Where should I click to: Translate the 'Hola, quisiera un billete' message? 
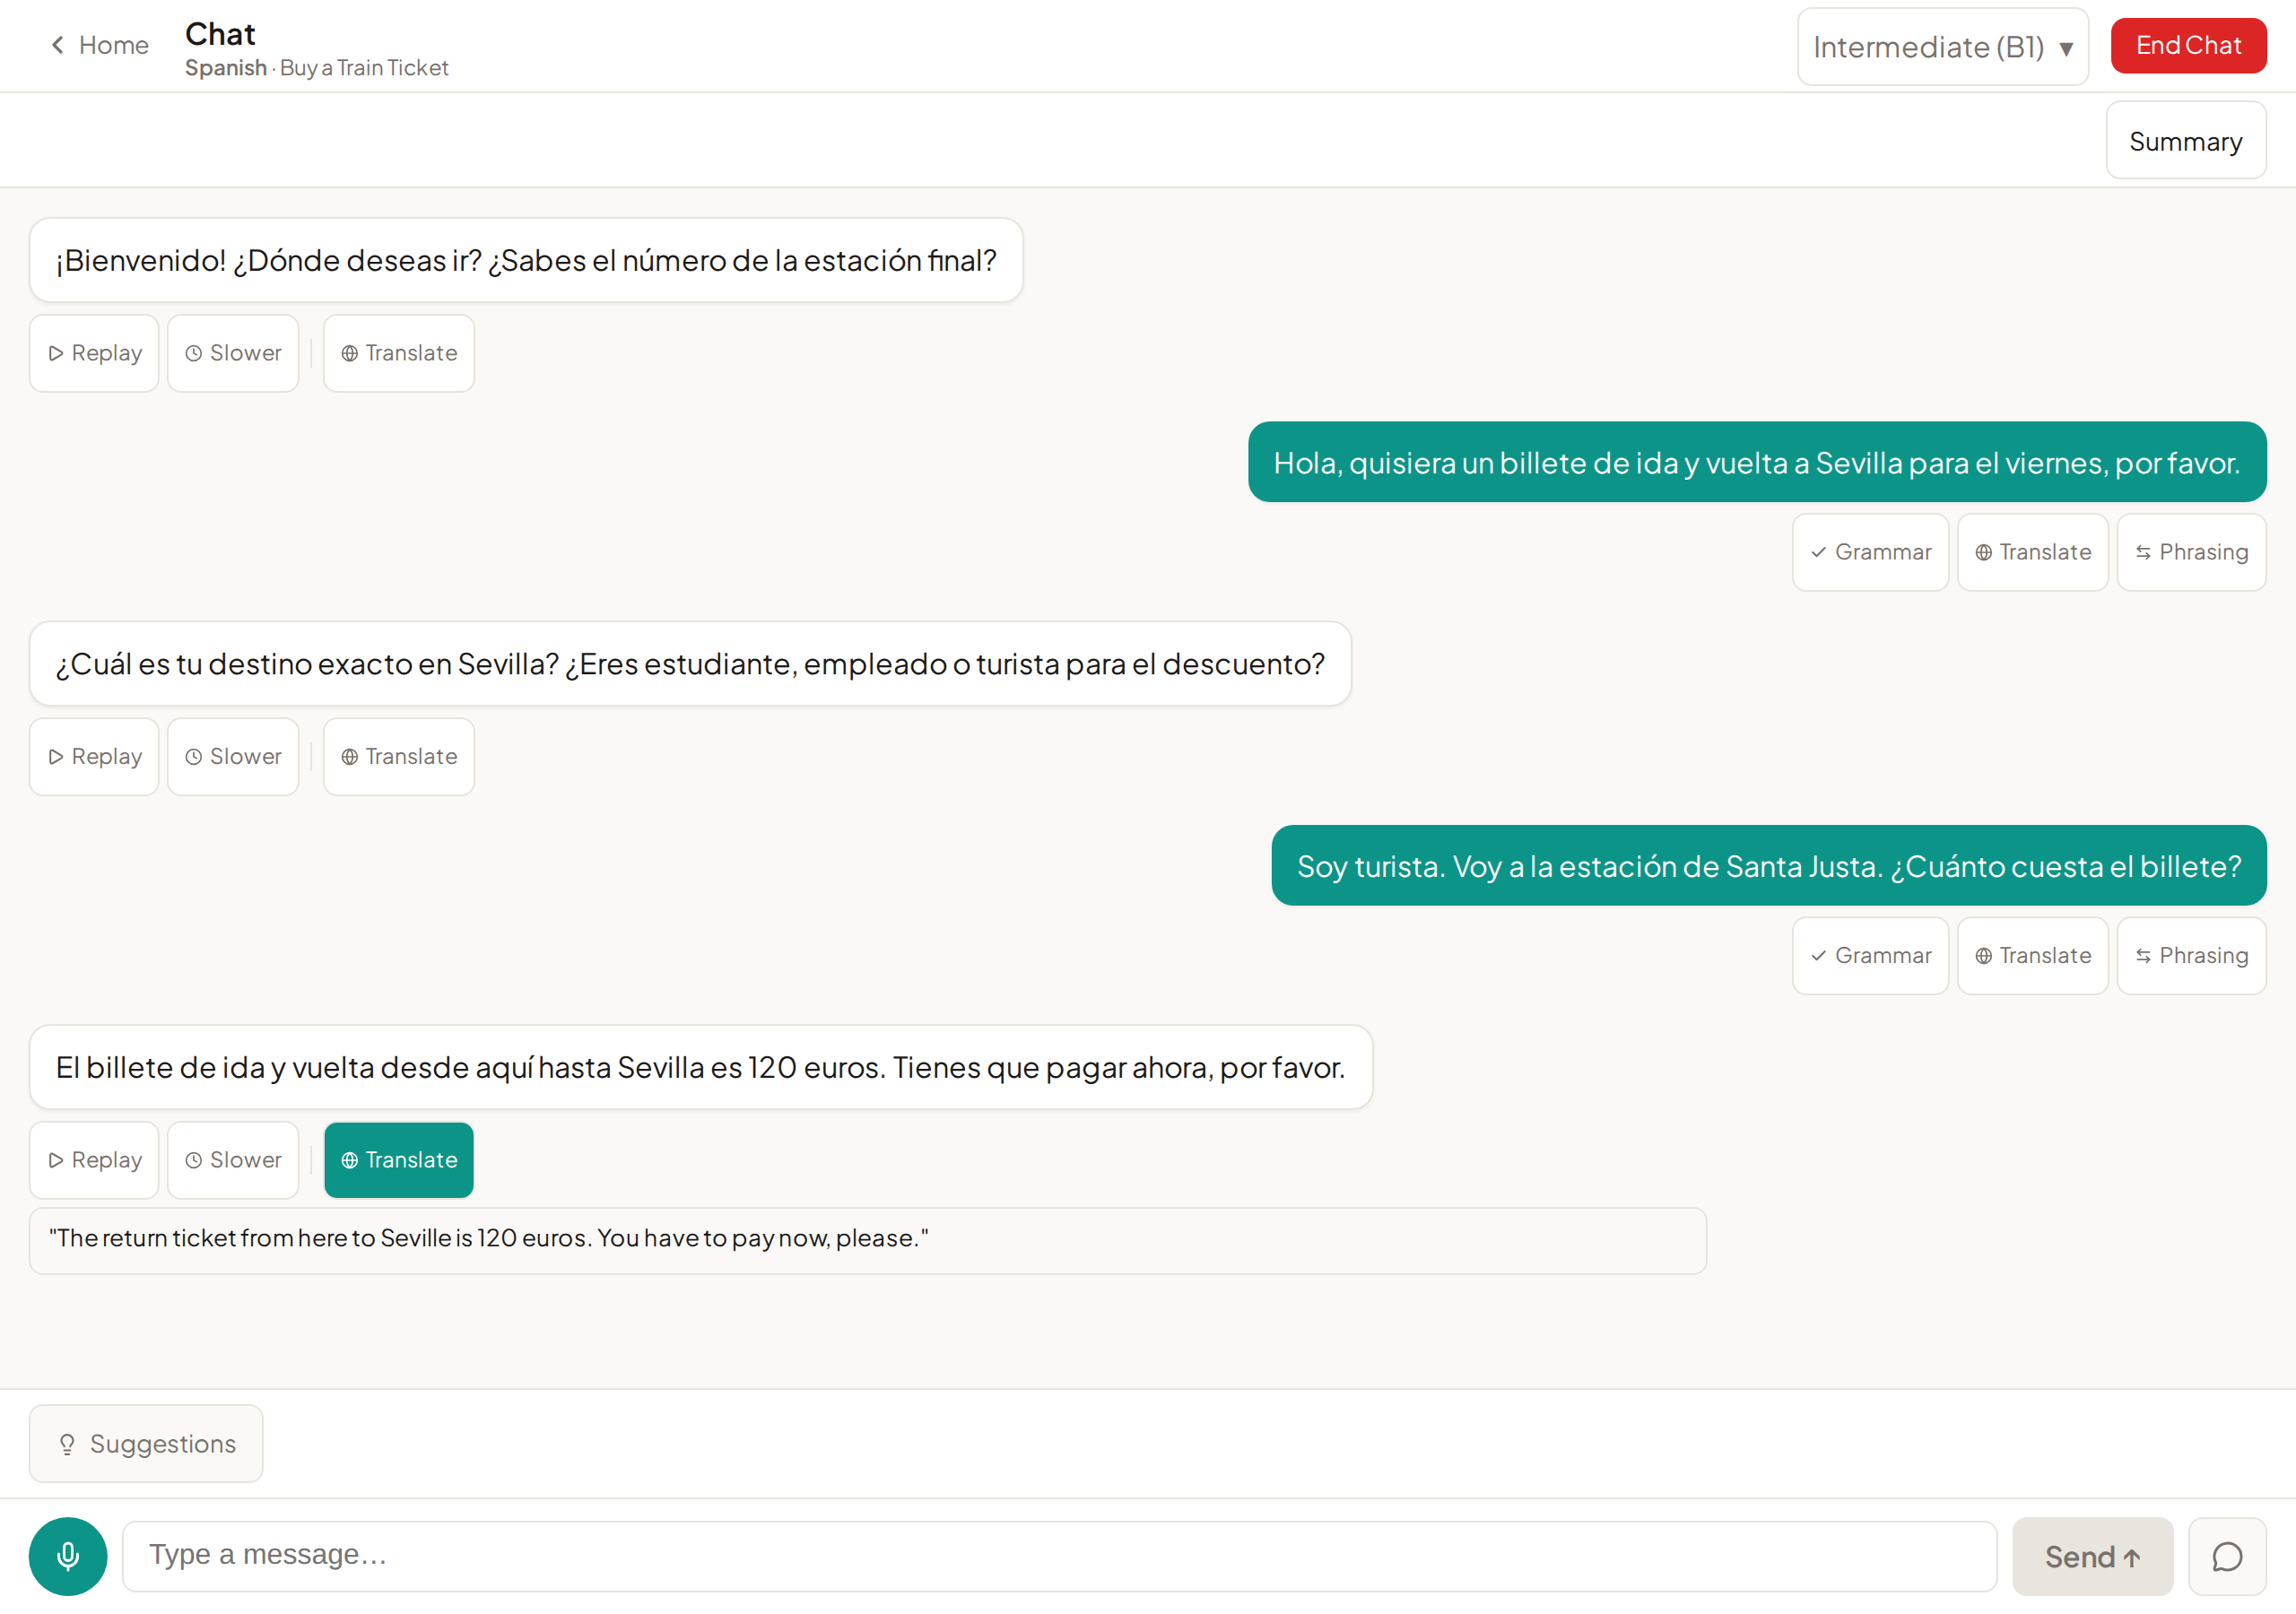2032,552
